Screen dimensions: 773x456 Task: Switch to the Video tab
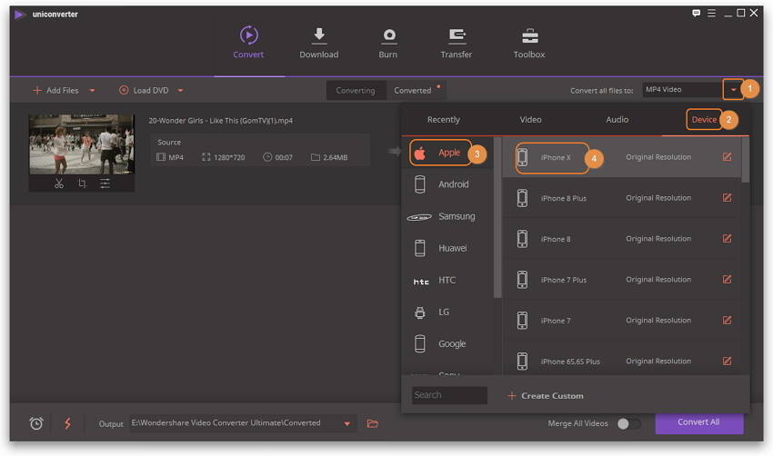530,120
